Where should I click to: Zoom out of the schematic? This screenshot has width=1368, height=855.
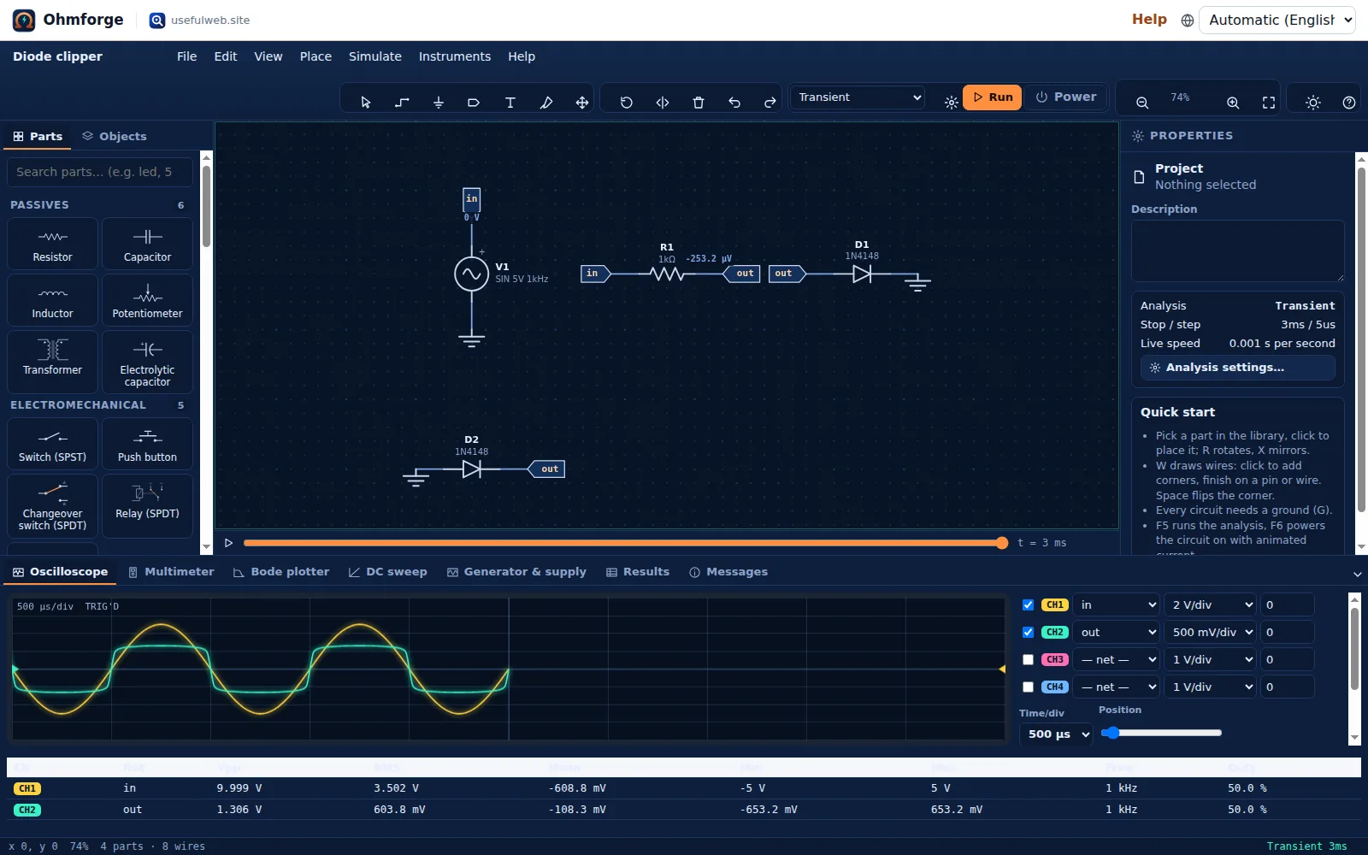(x=1141, y=103)
